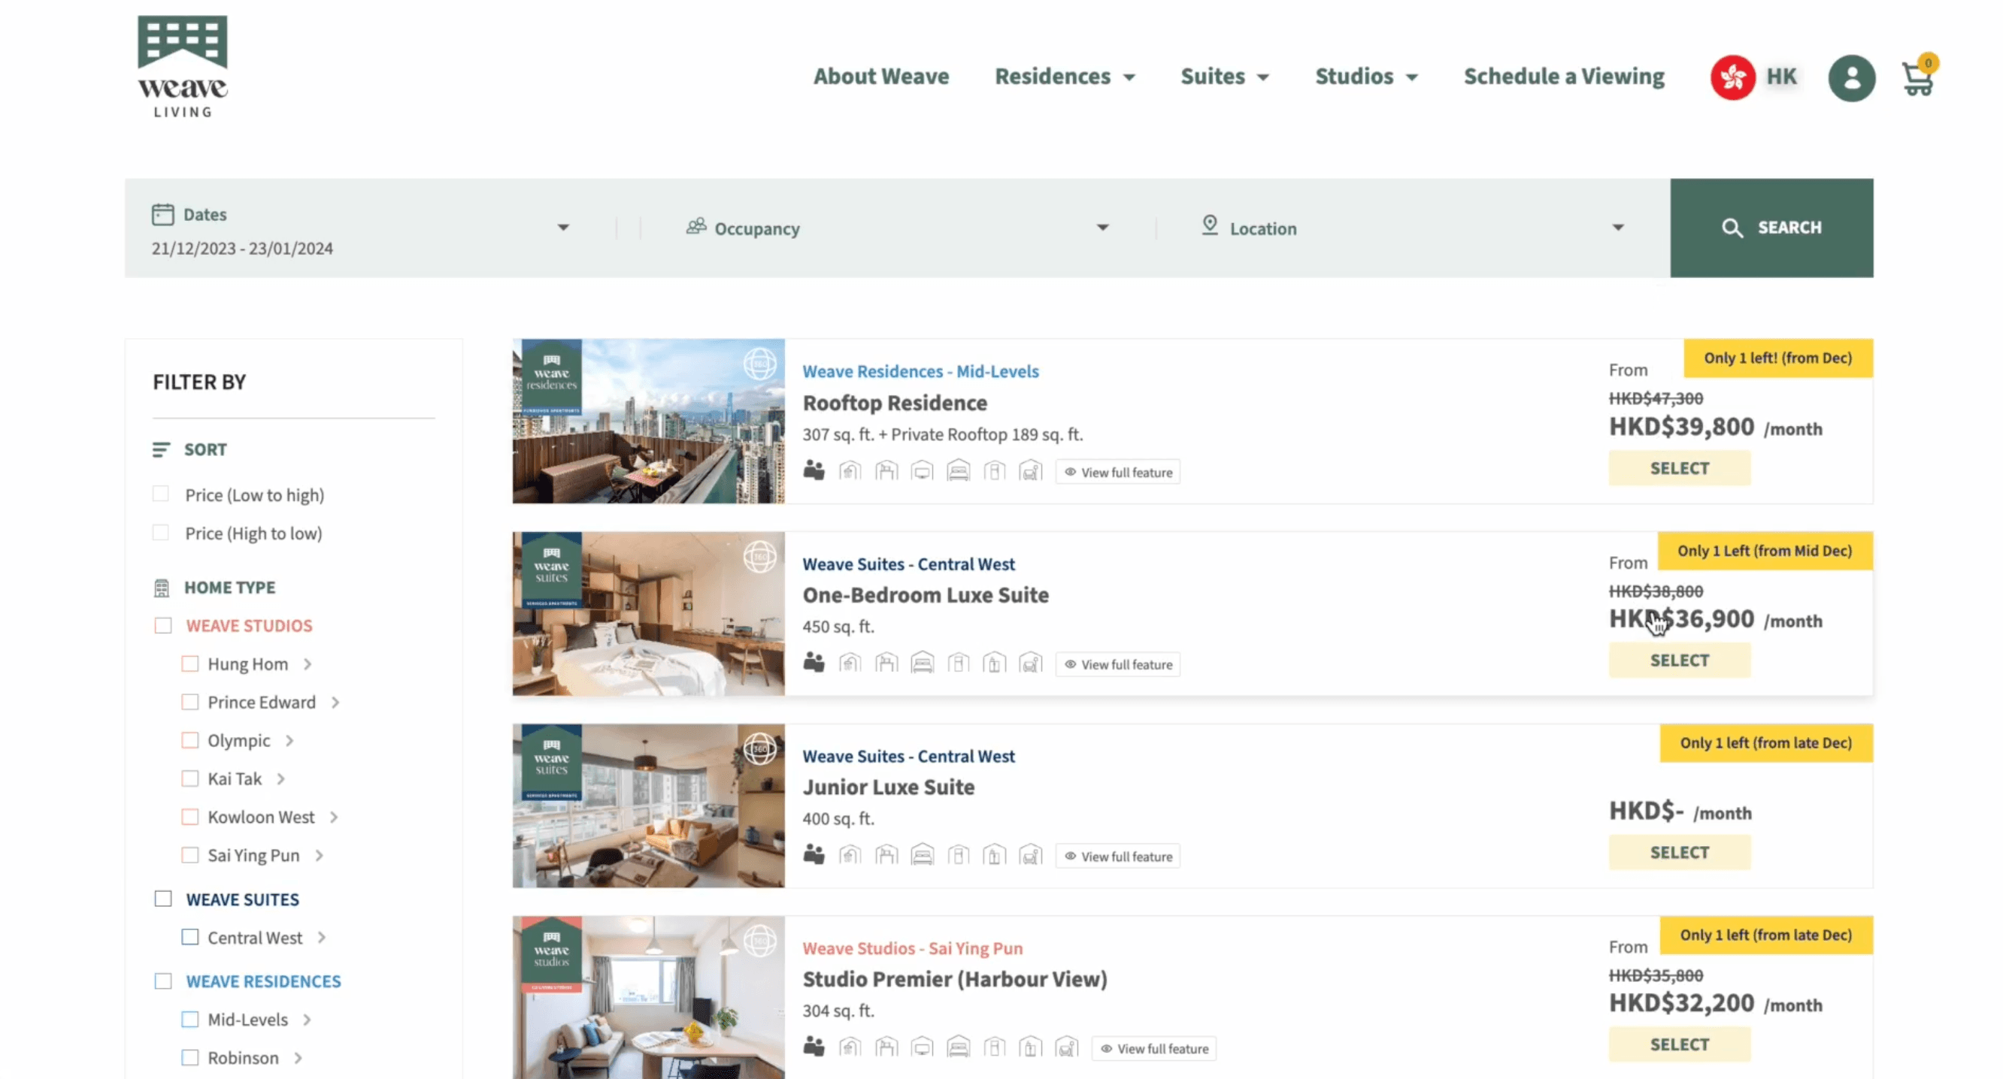
Task: Expand the Robinson chevron
Action: tap(298, 1058)
